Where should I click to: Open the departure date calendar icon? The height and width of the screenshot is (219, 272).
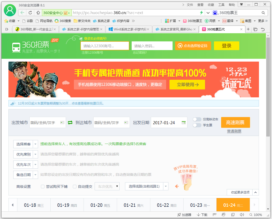pos(184,123)
